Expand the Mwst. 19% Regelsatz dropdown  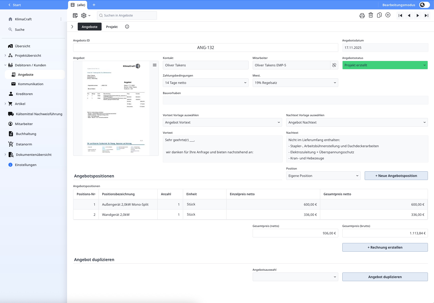[295, 83]
